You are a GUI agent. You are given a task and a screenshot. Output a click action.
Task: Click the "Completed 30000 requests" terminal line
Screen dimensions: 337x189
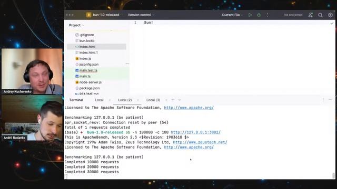point(92,172)
